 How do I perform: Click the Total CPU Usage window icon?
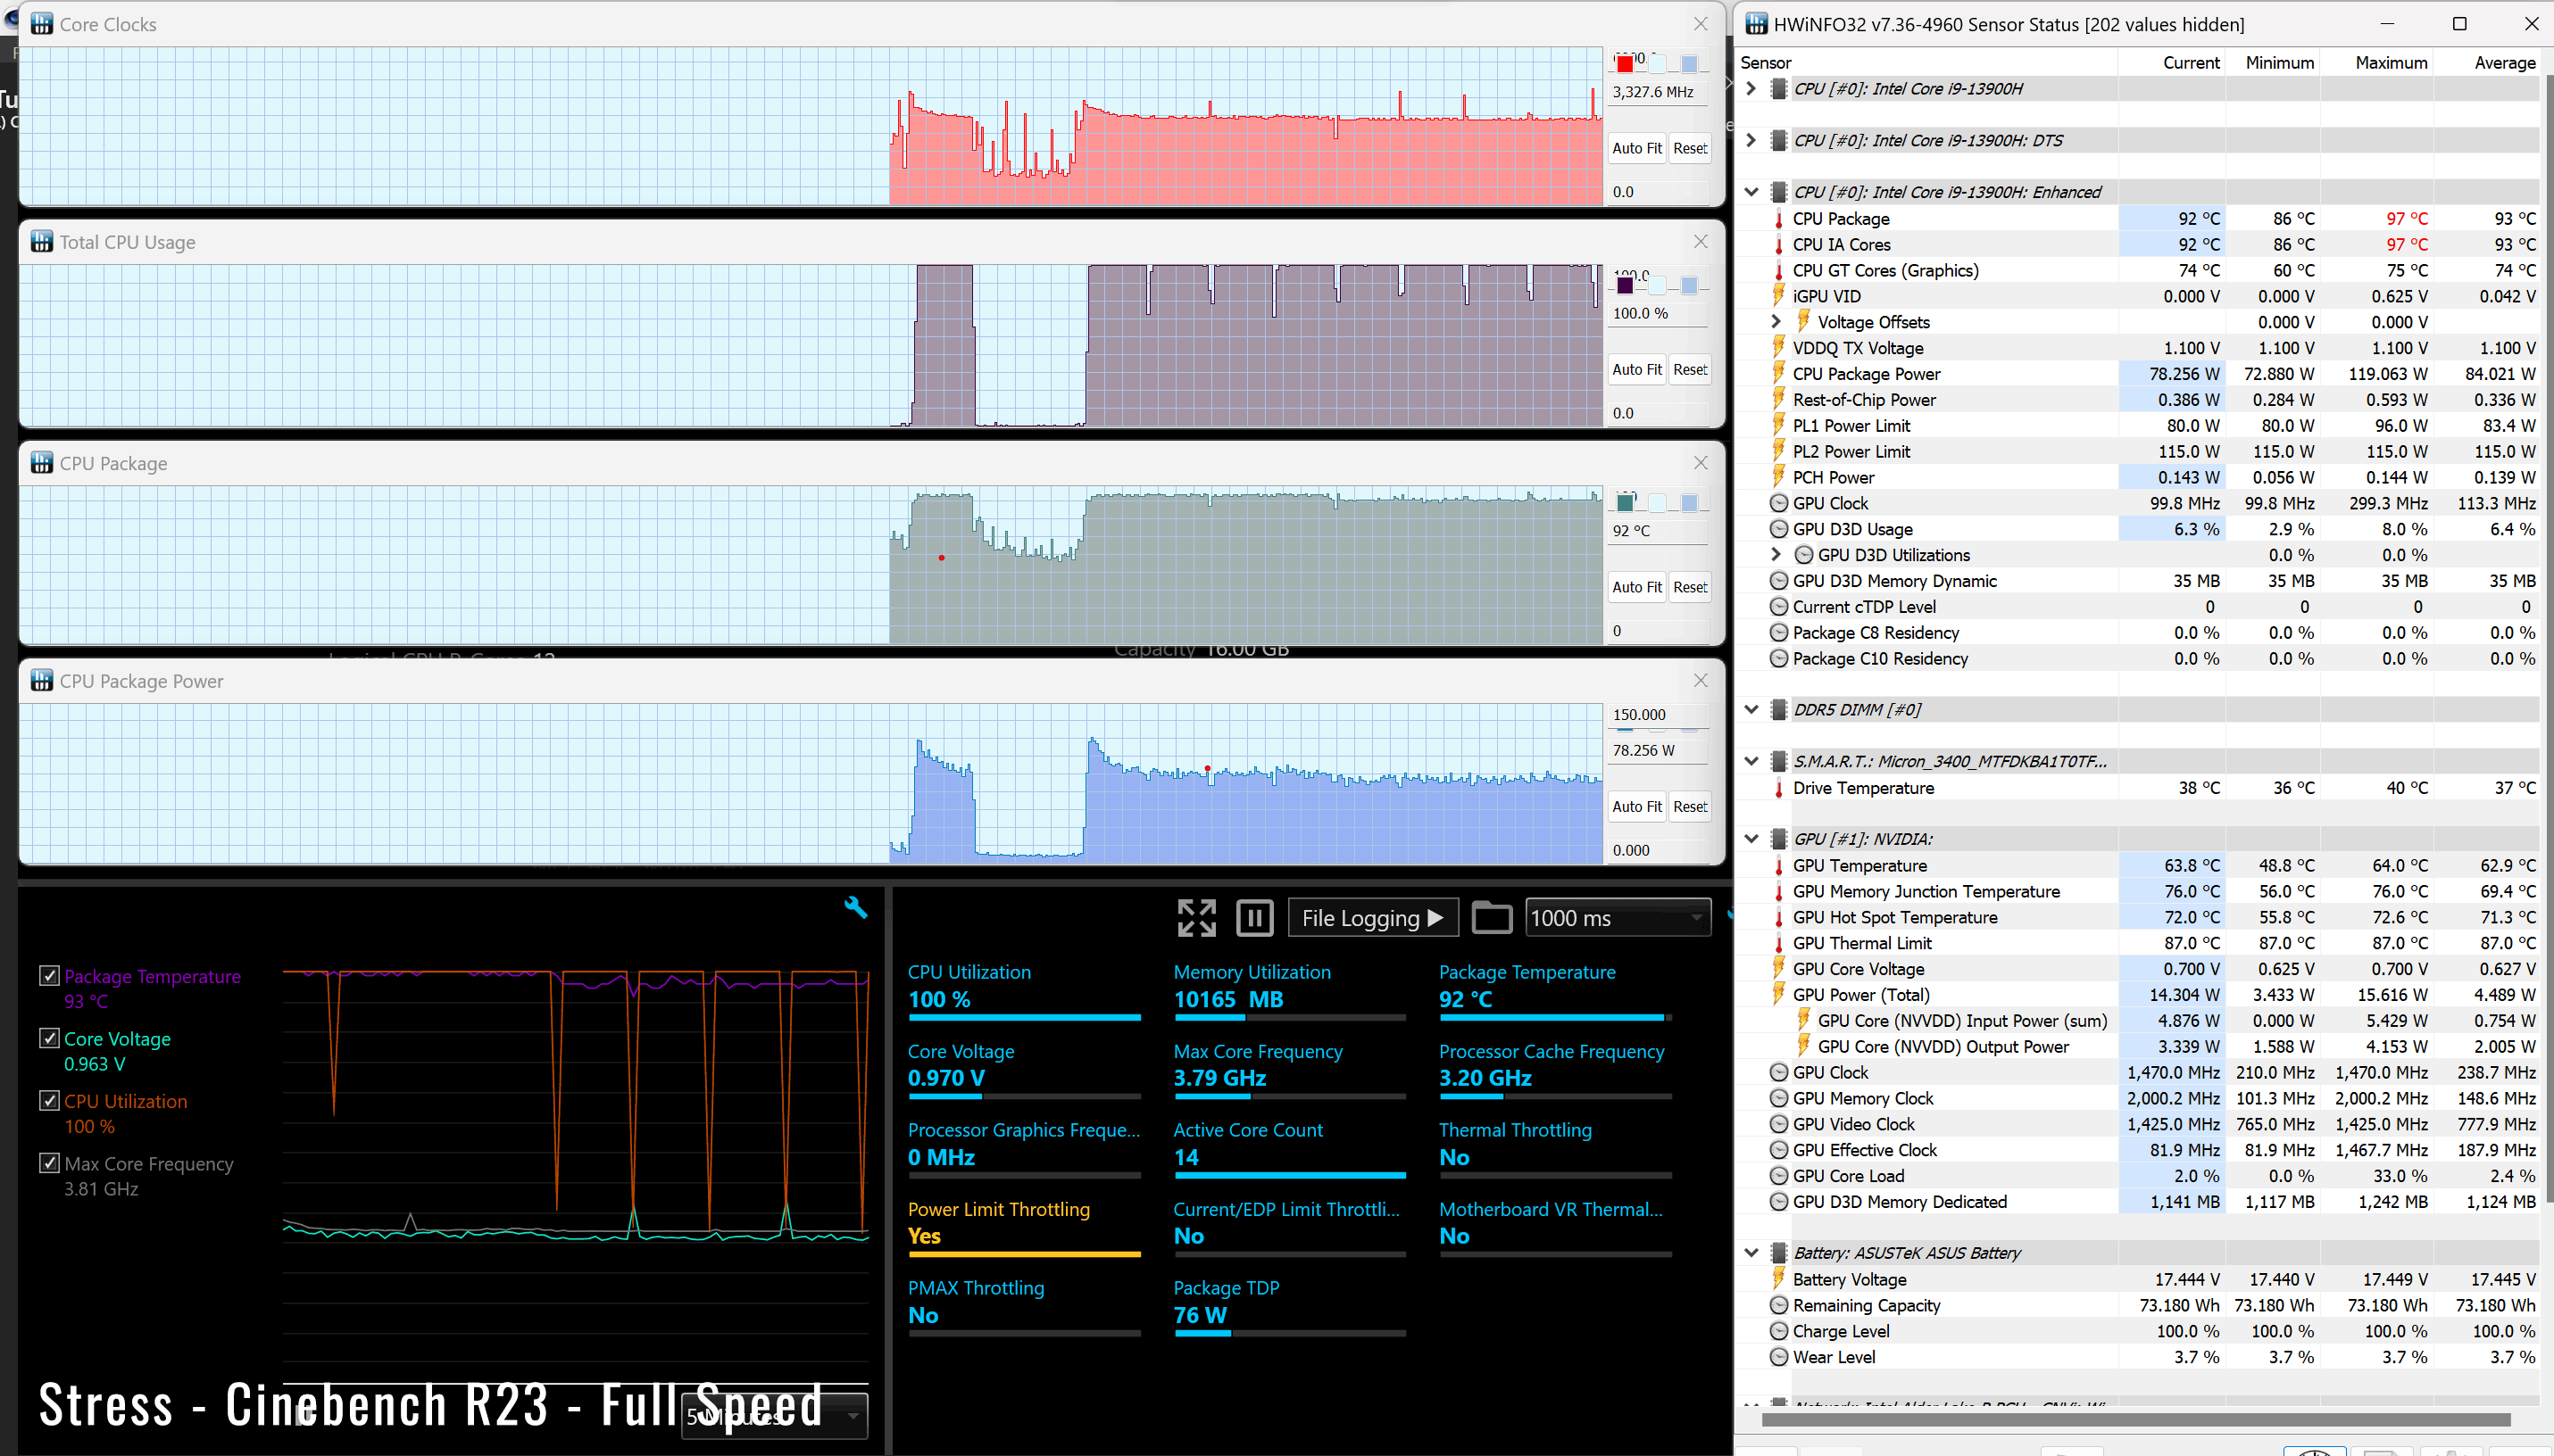(x=41, y=242)
